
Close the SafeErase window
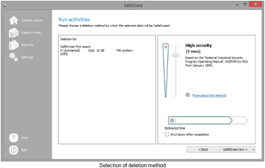[256, 4]
